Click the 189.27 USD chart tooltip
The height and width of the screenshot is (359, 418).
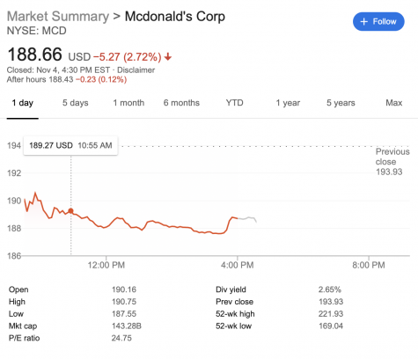70,145
